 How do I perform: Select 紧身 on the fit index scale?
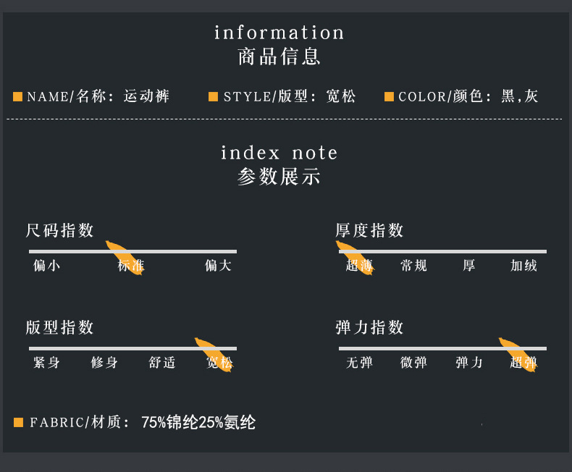pos(46,363)
